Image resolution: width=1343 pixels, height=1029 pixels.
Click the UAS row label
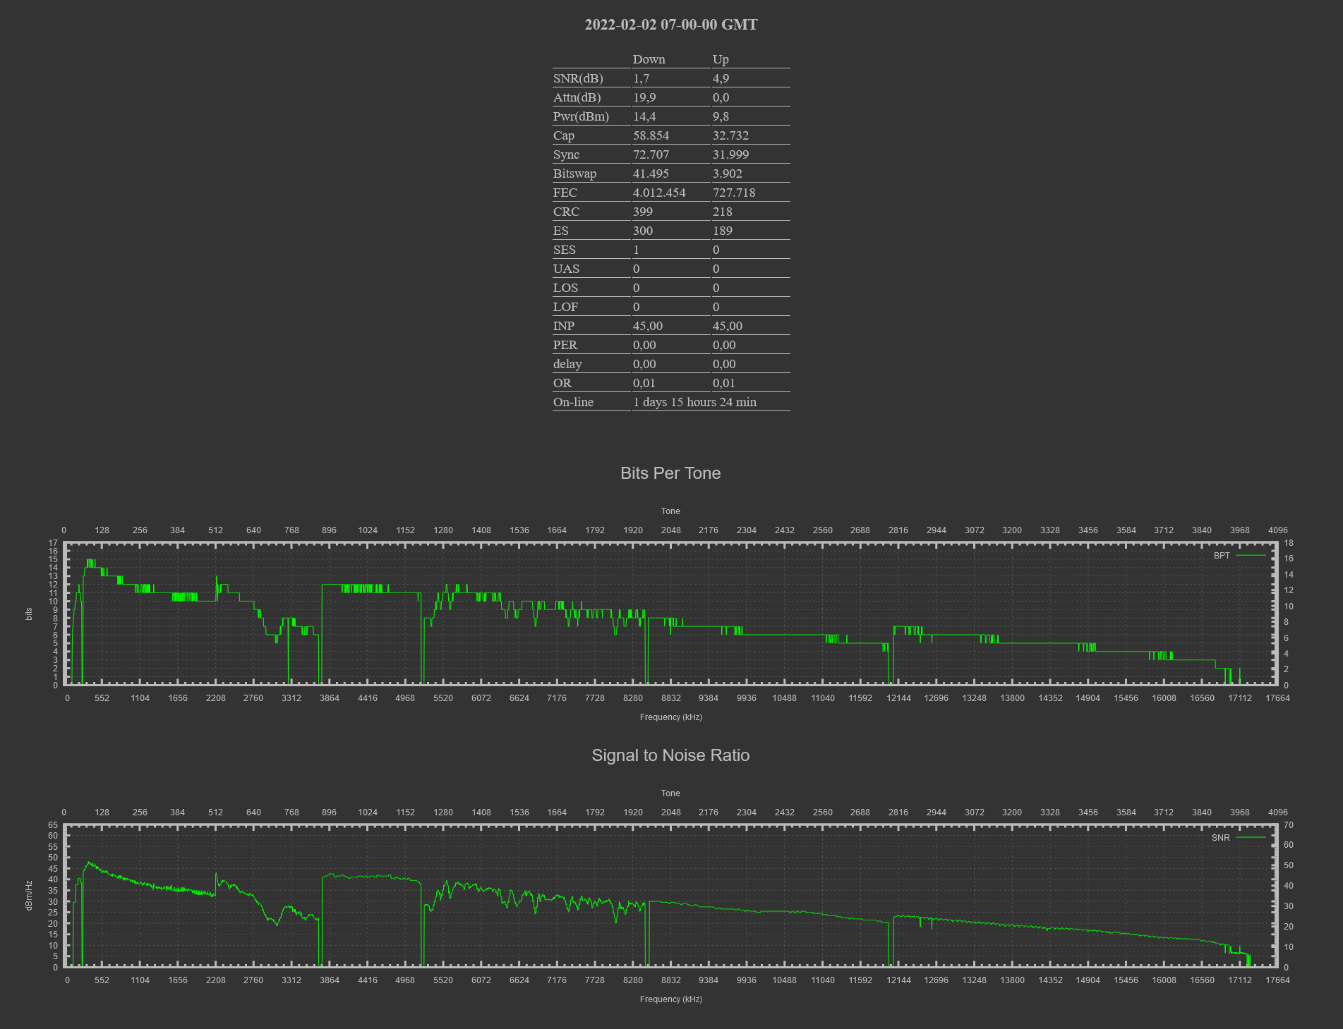(566, 269)
